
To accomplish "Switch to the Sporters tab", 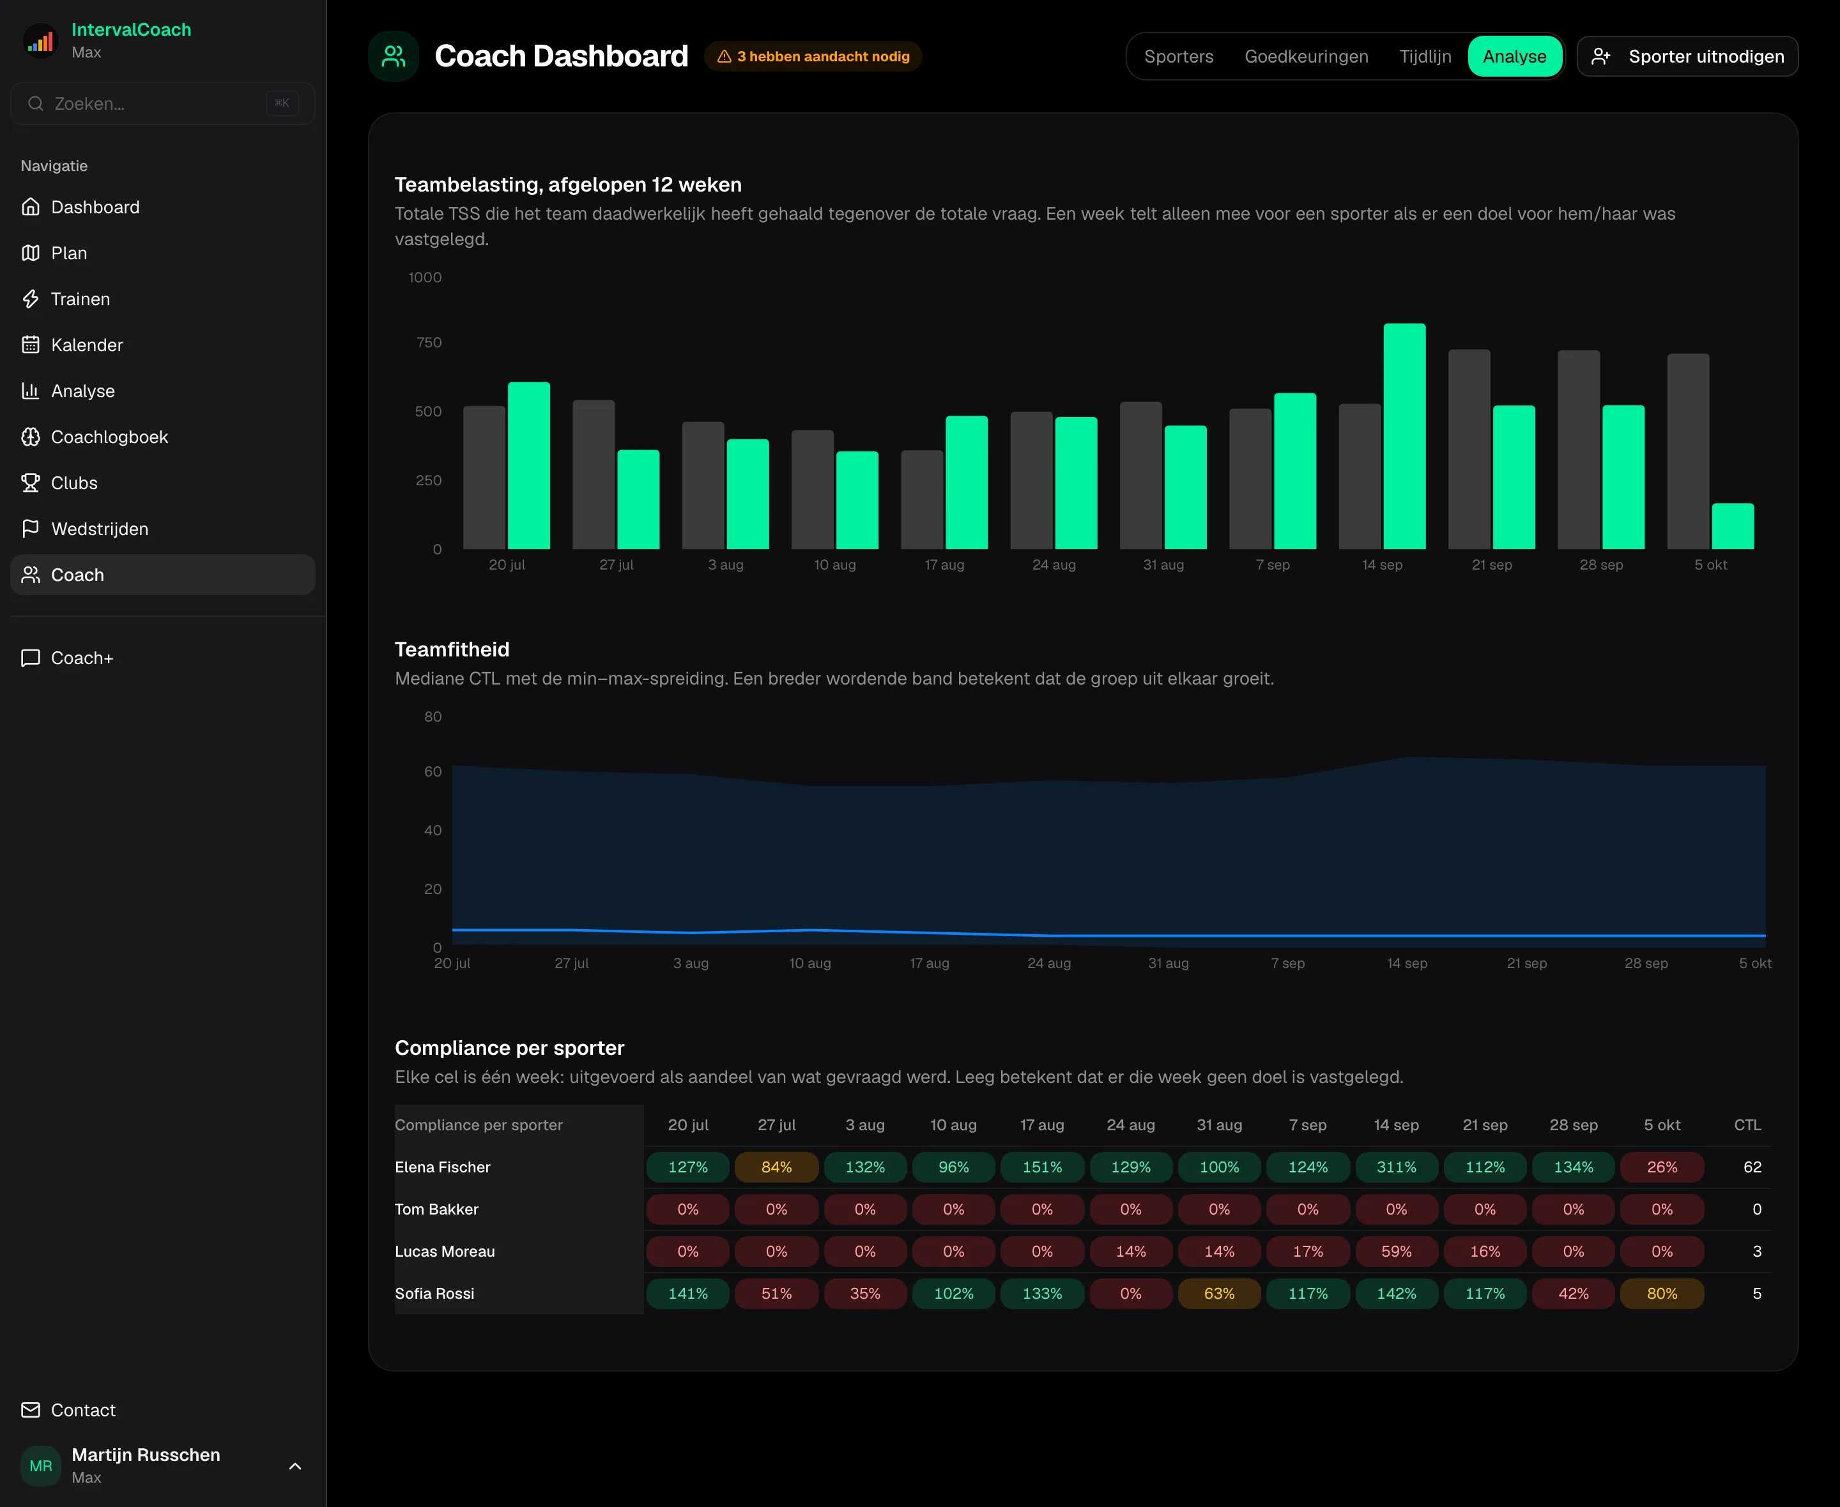I will pyautogui.click(x=1178, y=56).
